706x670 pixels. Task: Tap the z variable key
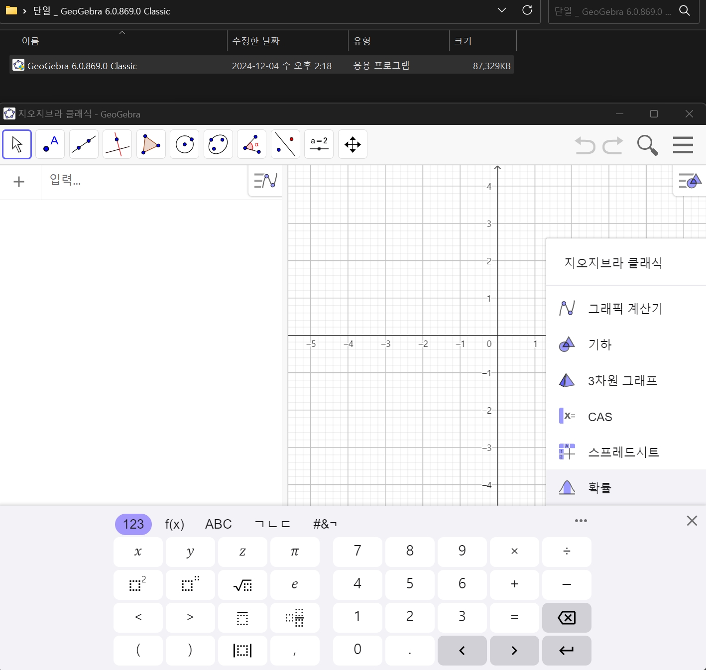coord(242,552)
